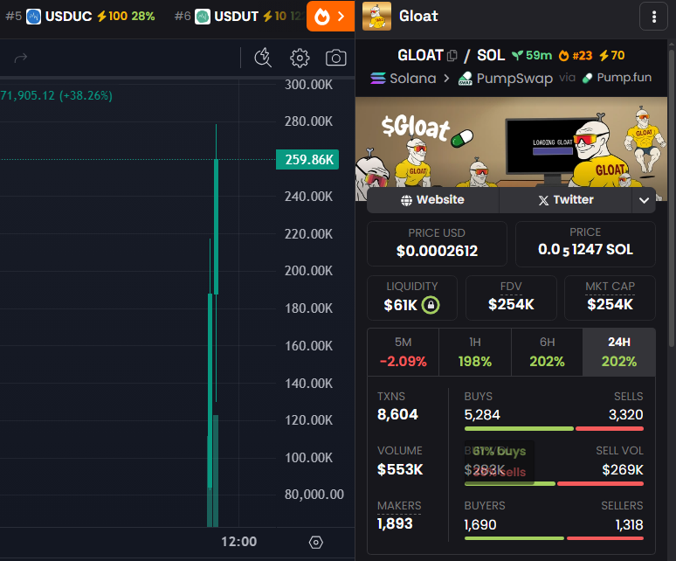Click the buy versus sell volume bar
This screenshot has width=676, height=561.
[x=554, y=484]
